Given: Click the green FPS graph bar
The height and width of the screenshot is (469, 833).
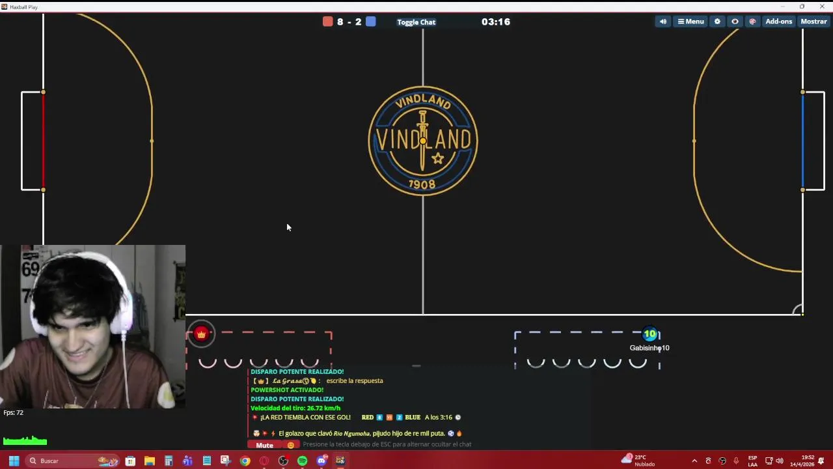Looking at the screenshot, I should tap(25, 440).
